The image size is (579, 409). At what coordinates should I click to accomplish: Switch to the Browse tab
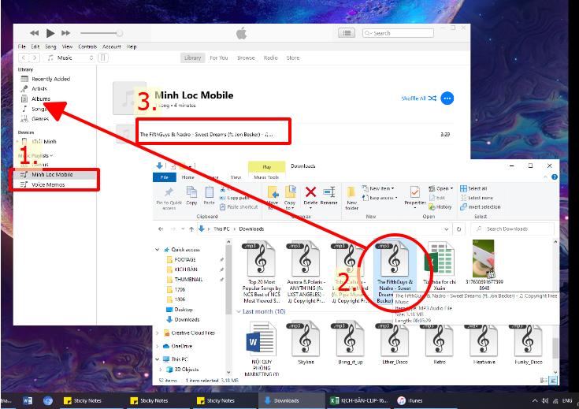coord(246,58)
